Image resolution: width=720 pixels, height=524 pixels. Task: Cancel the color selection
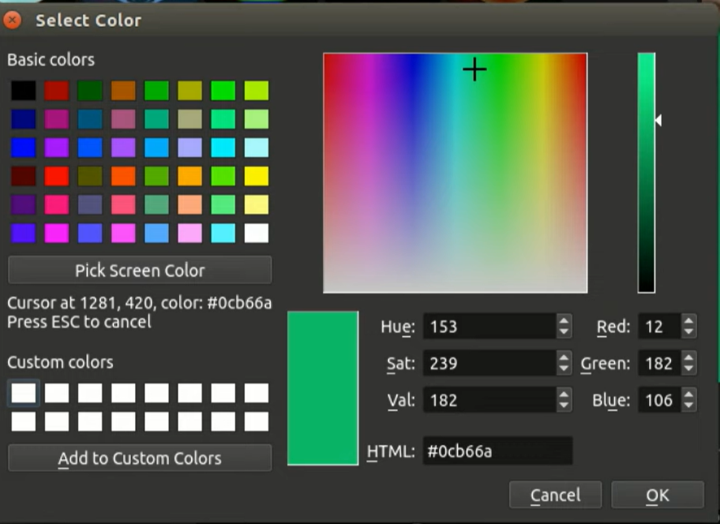click(x=555, y=495)
